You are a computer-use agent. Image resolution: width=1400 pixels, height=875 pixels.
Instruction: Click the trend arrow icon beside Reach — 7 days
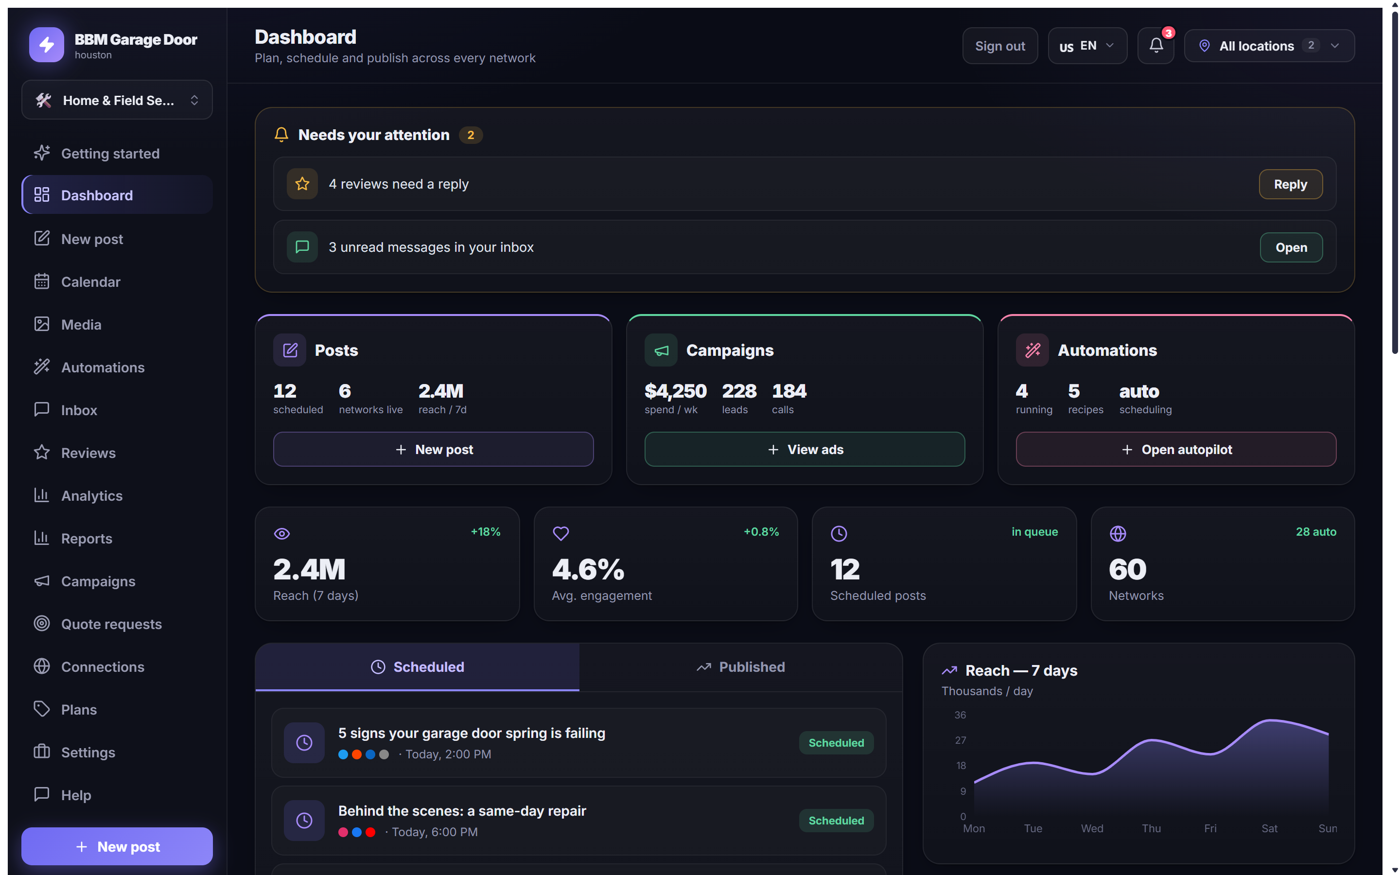[949, 671]
